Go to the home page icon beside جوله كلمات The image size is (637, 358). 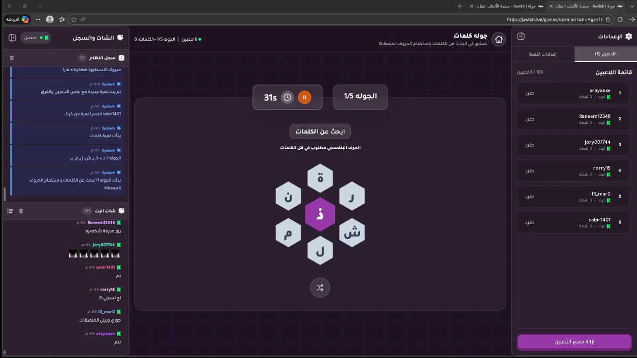click(499, 39)
